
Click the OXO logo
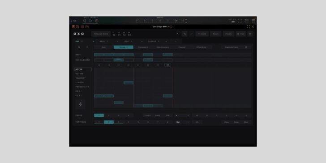pyautogui.click(x=79, y=34)
